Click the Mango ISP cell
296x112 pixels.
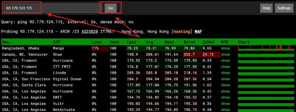click(x=58, y=48)
